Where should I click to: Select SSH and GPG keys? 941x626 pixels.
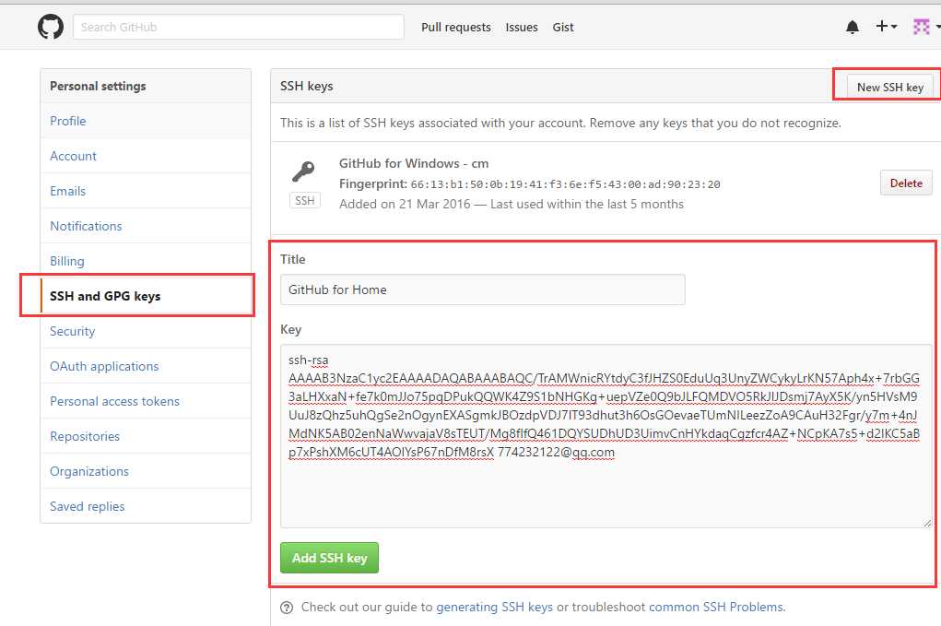click(146, 296)
